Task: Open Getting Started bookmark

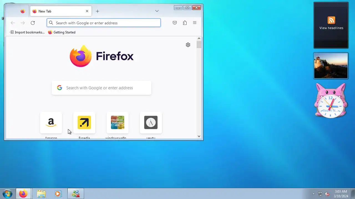Action: pos(62,32)
